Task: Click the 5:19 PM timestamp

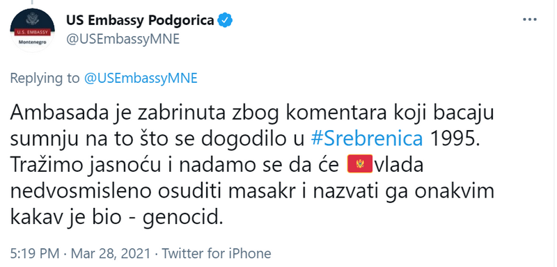Action: click(34, 254)
